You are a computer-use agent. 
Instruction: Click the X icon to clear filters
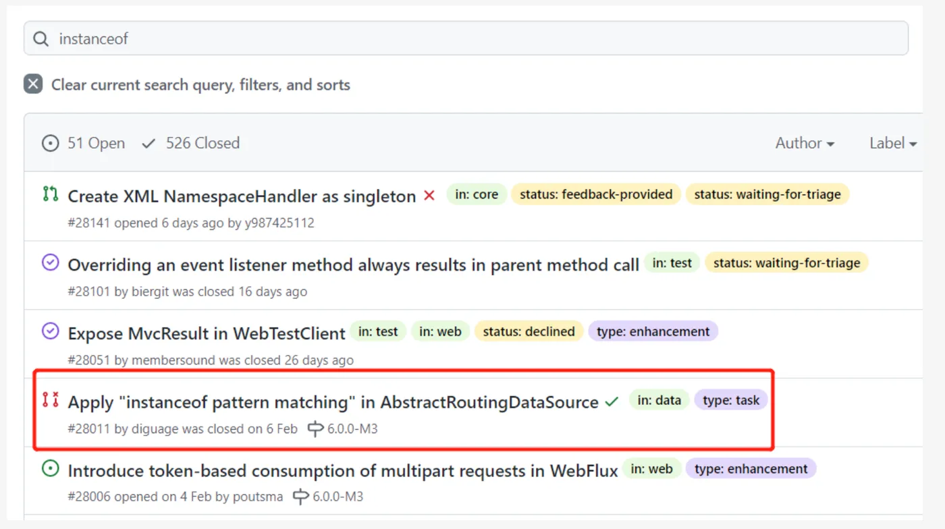[33, 84]
